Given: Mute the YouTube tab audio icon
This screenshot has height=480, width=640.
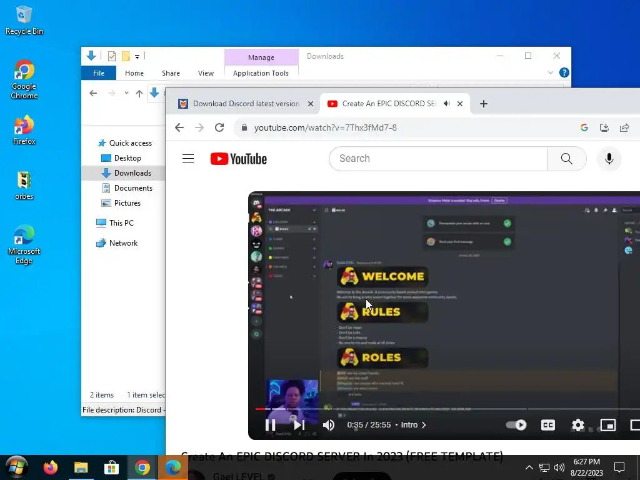Looking at the screenshot, I should [x=446, y=104].
